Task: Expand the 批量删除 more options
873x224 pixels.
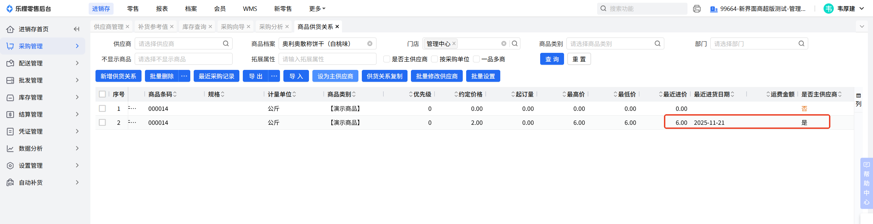Action: (x=184, y=76)
